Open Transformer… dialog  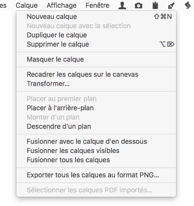97,84
